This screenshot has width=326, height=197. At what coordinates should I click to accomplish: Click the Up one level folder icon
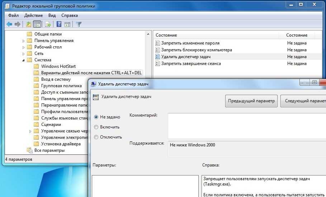coord(28,24)
